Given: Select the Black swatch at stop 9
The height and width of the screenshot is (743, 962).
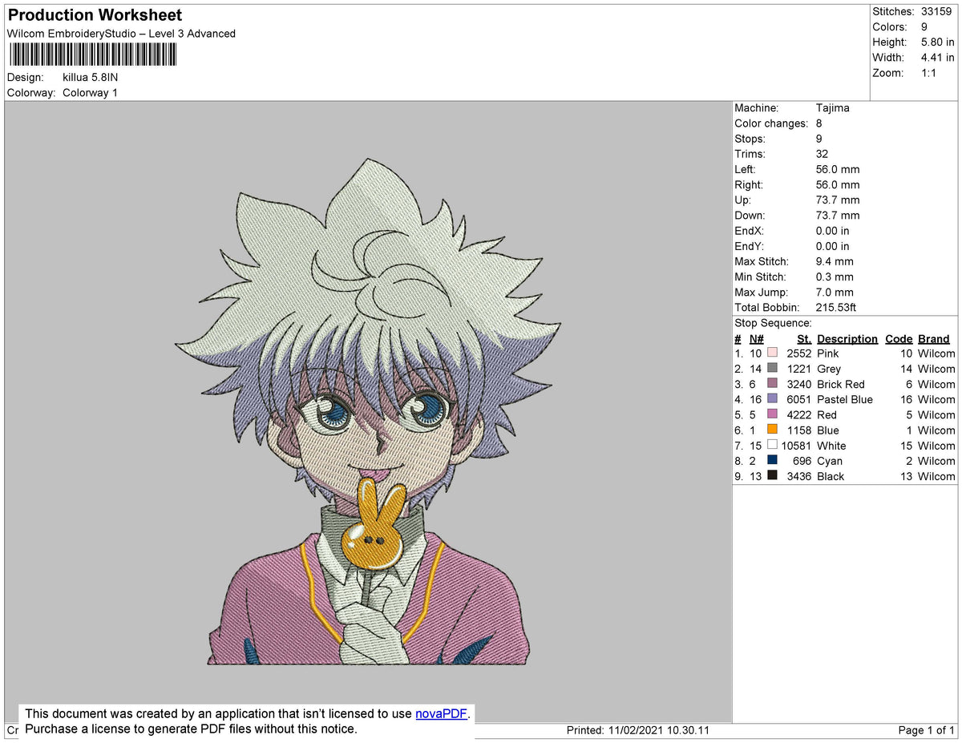Looking at the screenshot, I should [x=772, y=476].
